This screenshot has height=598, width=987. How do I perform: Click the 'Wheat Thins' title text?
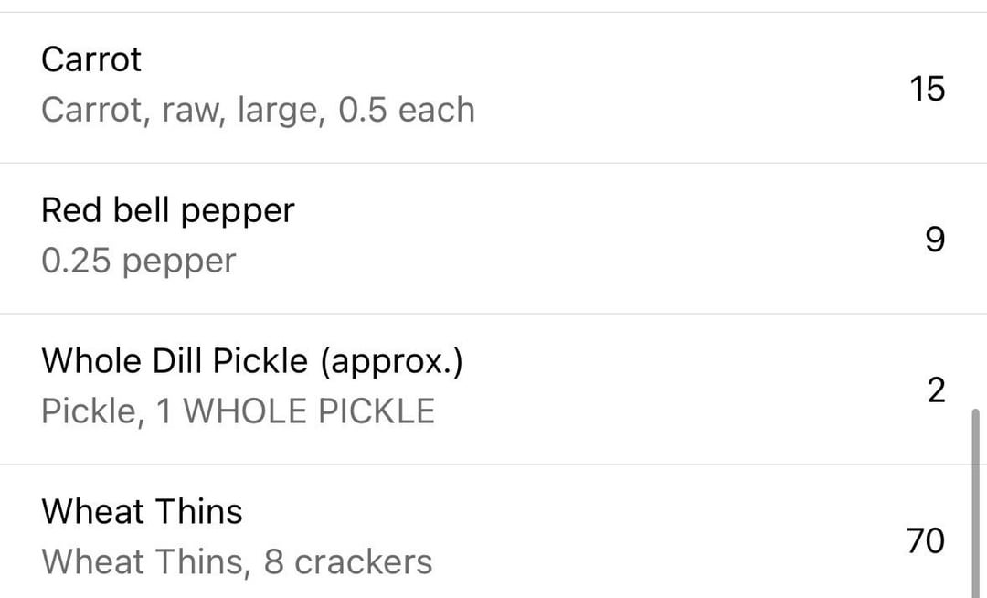click(142, 511)
